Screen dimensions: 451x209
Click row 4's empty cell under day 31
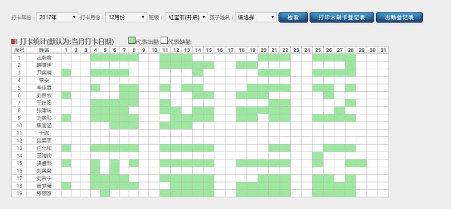[383, 80]
